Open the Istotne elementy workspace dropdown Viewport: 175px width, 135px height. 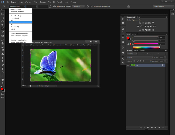164,7
